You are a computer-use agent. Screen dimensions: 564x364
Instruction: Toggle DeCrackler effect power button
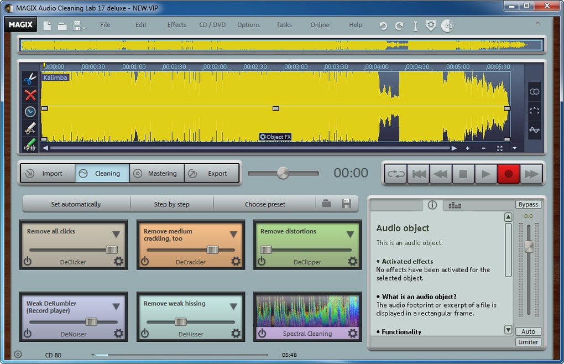pyautogui.click(x=145, y=261)
